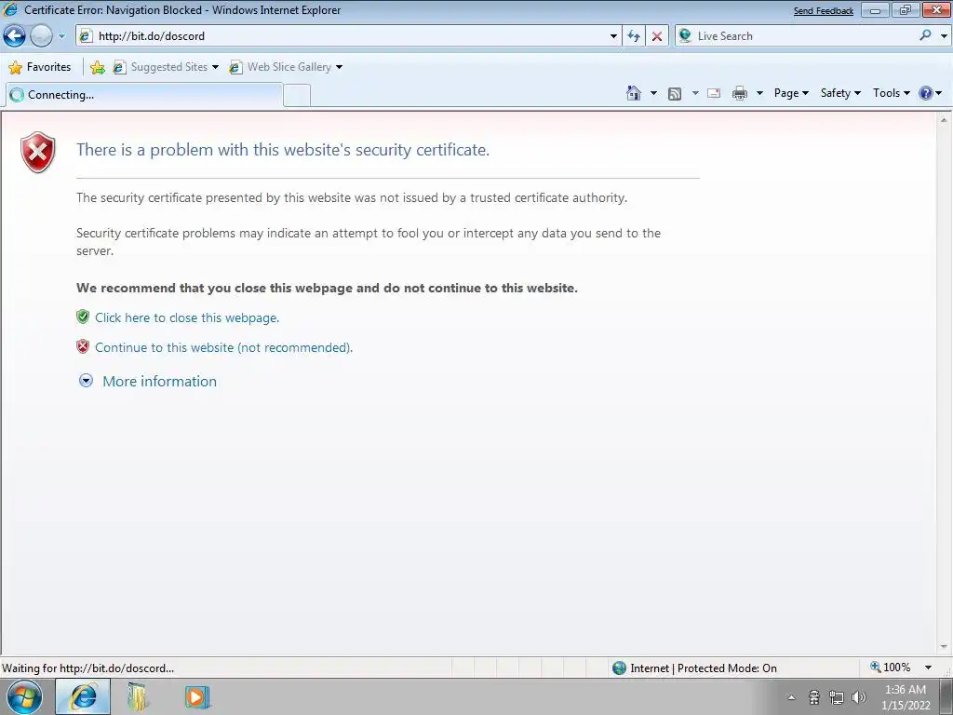The width and height of the screenshot is (953, 715).
Task: Expand the Home button dropdown arrow
Action: [653, 93]
